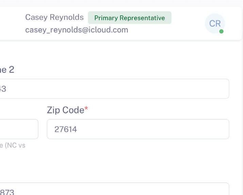
Task: Click the Zip Code label
Action: (x=65, y=110)
